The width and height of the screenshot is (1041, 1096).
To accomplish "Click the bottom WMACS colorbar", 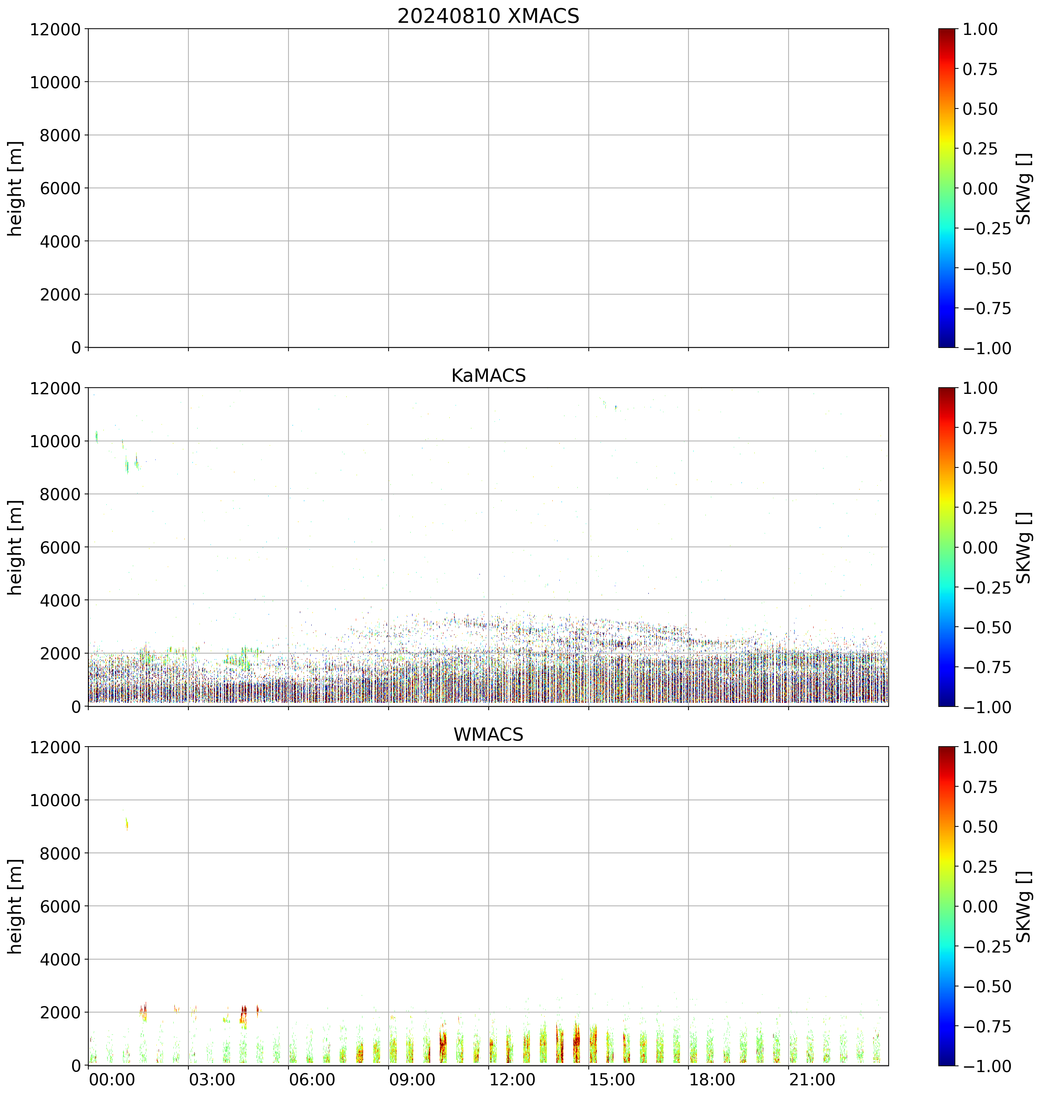I will (947, 906).
